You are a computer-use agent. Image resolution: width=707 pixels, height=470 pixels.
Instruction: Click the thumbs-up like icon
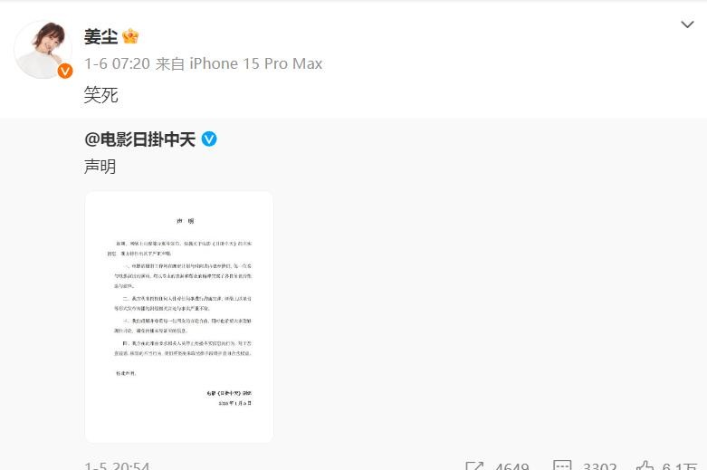click(645, 465)
